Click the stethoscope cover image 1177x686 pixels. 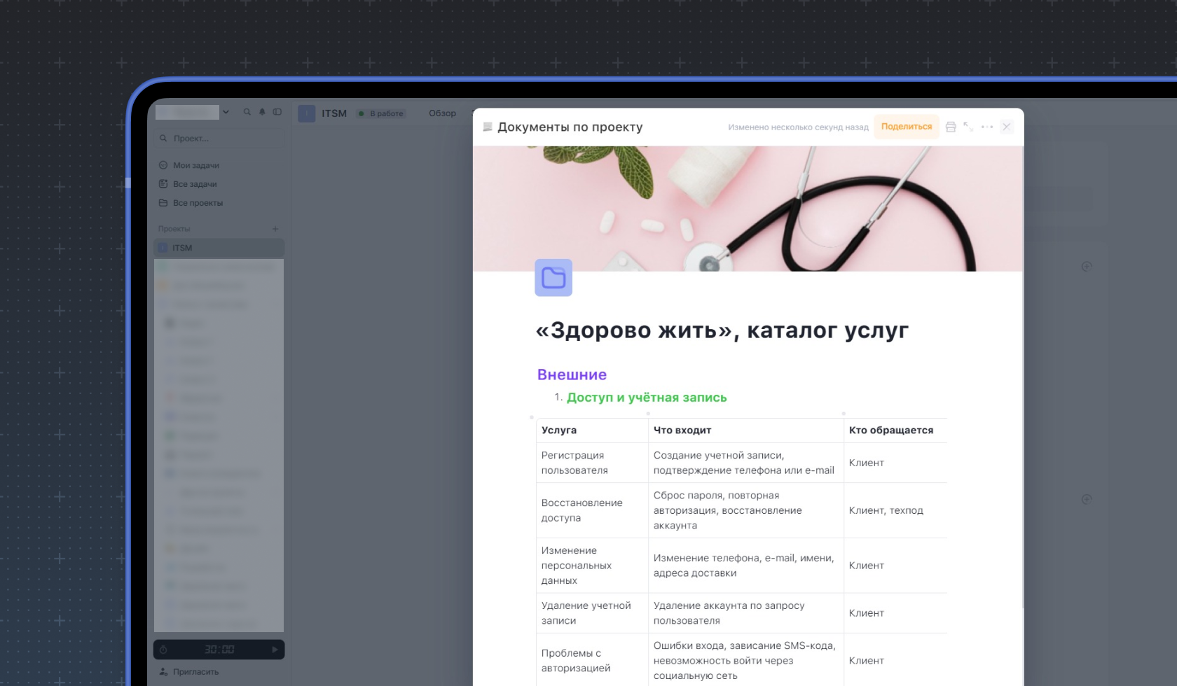click(748, 209)
